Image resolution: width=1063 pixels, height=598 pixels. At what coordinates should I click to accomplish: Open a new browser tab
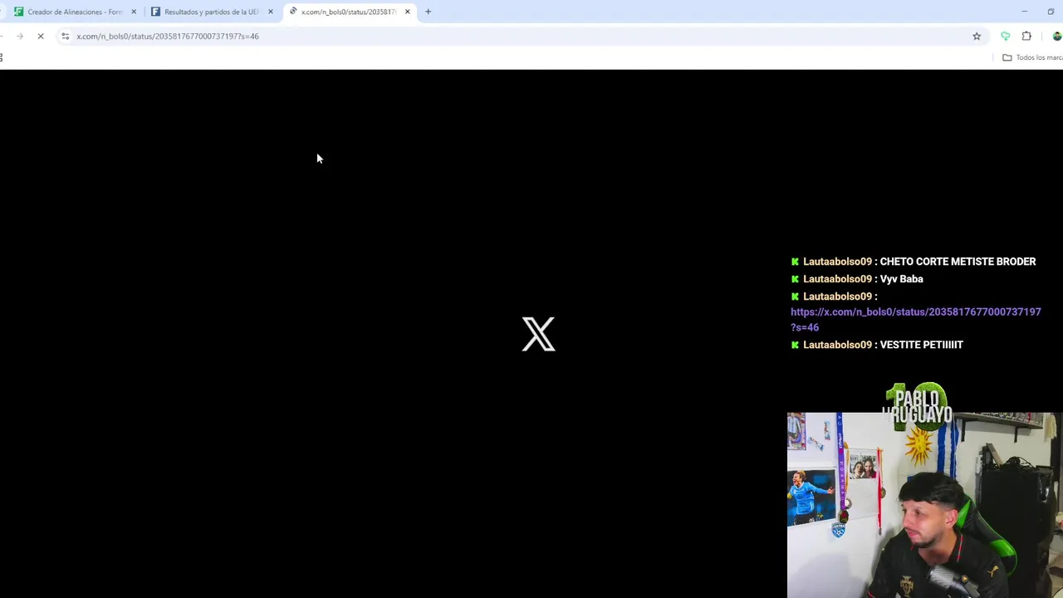428,12
